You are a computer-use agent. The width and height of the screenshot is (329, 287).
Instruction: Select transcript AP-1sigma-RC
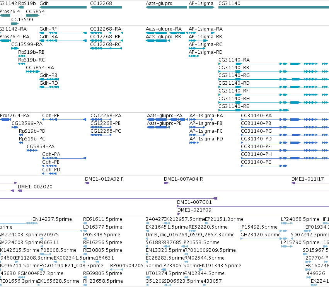pos(205,44)
